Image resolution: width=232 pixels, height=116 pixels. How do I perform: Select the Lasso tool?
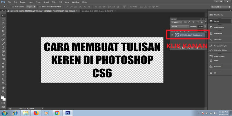(x=3, y=23)
